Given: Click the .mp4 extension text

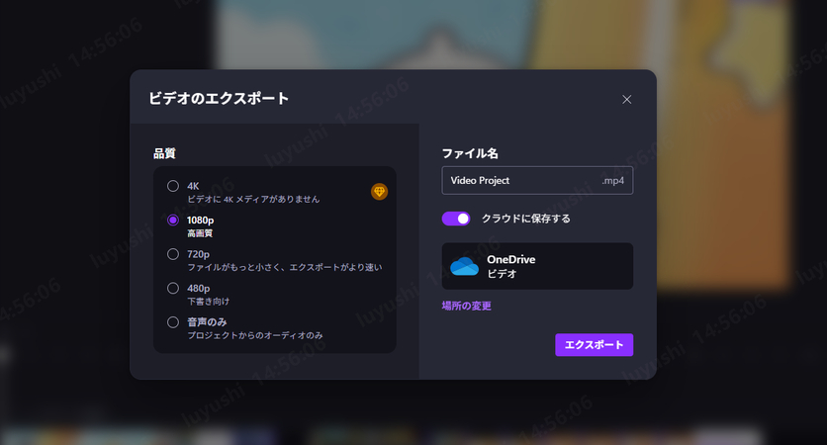Looking at the screenshot, I should tap(613, 180).
